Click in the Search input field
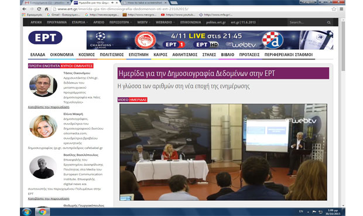Image resolution: width=363 pixels, height=216 pixels. 307,22
